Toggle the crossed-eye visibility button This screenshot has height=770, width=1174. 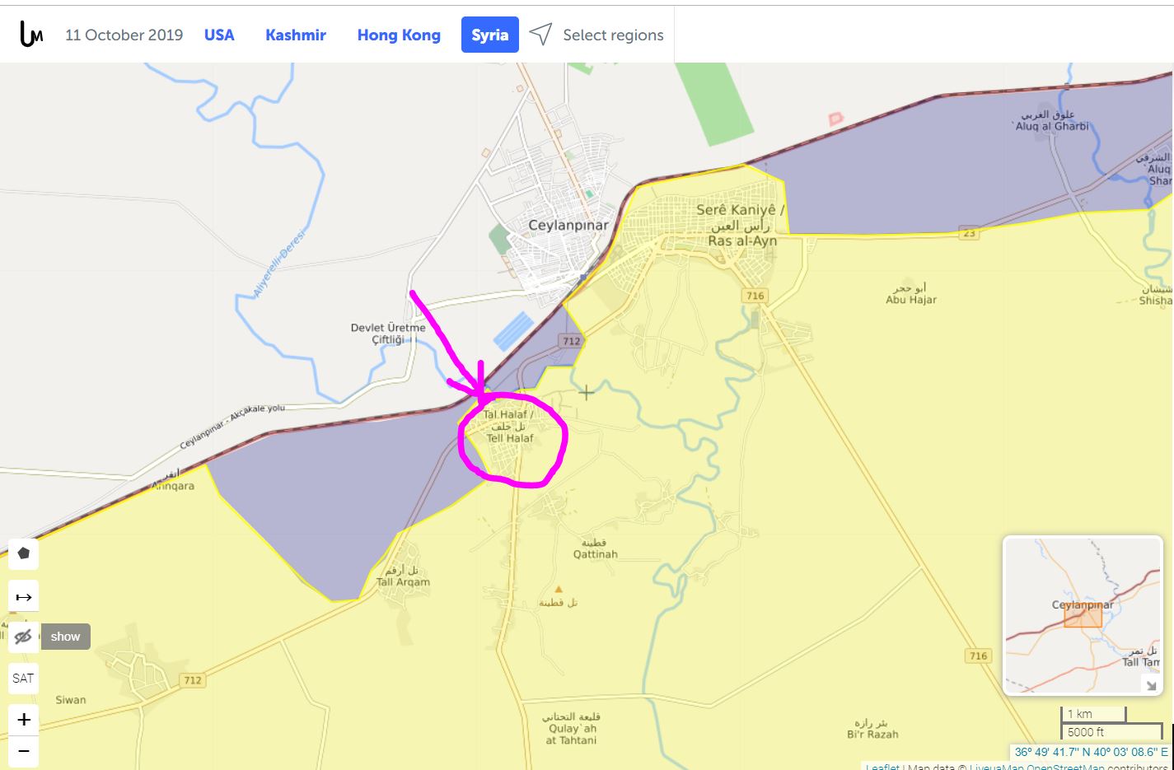point(23,637)
